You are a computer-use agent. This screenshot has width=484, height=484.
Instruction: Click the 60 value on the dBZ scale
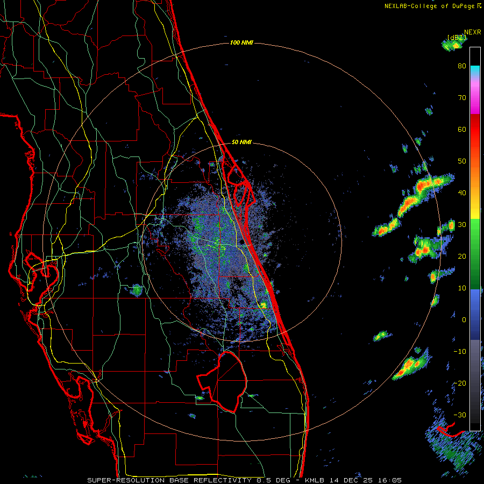point(462,129)
